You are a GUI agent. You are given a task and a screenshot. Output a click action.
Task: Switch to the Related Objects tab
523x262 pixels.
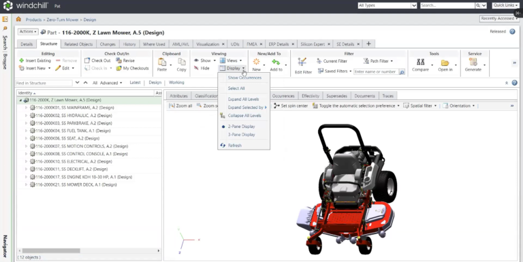click(x=78, y=44)
